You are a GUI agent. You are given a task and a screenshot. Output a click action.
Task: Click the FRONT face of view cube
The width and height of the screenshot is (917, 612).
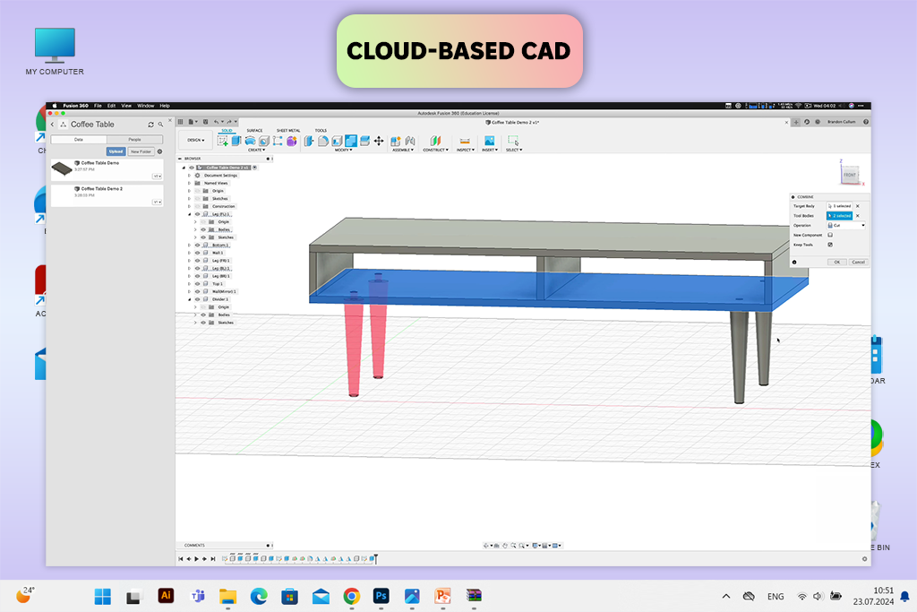(850, 175)
